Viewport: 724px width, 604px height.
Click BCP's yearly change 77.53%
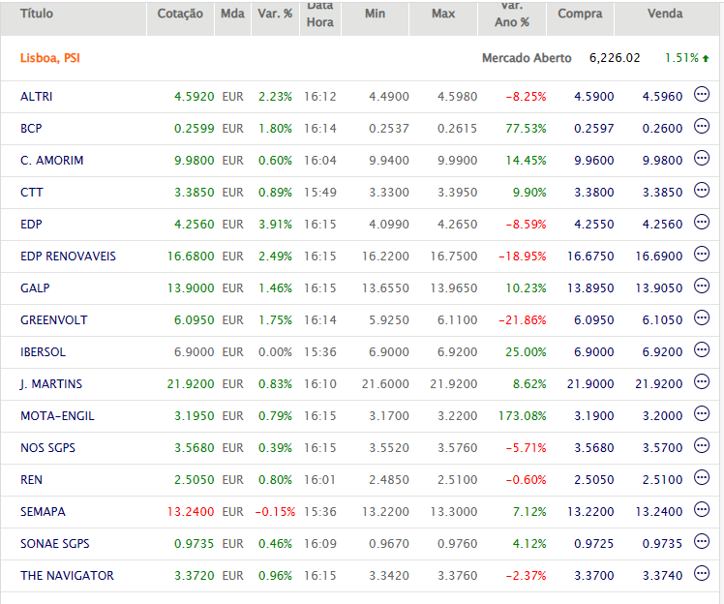526,129
